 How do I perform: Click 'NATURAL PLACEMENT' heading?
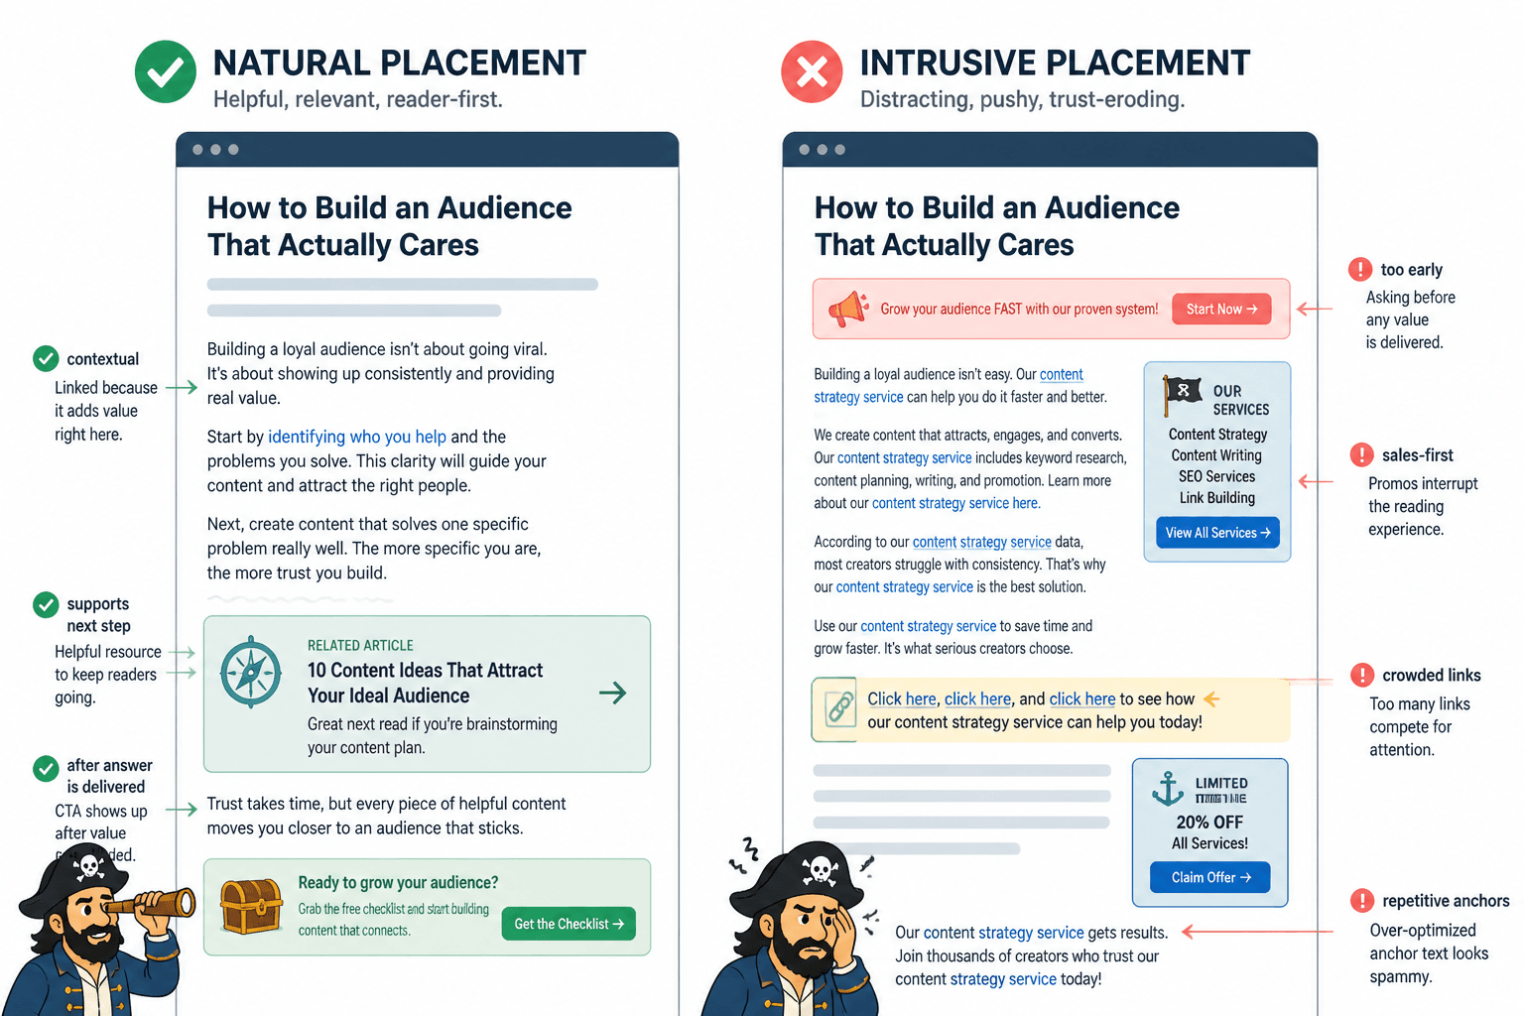[x=400, y=63]
